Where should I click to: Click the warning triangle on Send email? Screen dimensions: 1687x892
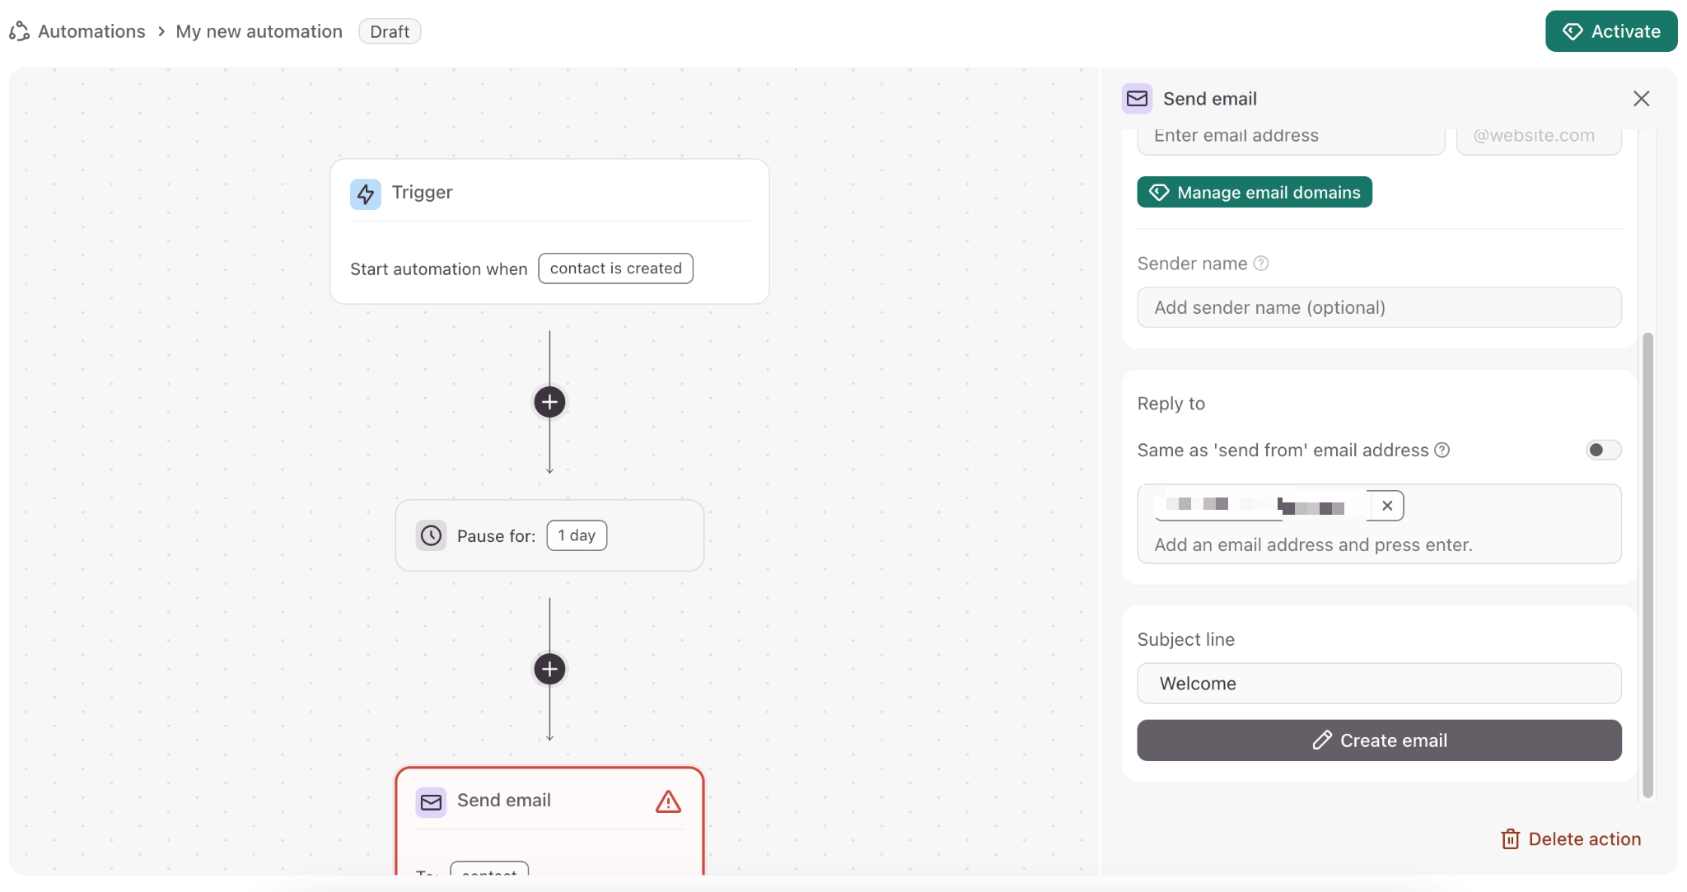pyautogui.click(x=668, y=801)
